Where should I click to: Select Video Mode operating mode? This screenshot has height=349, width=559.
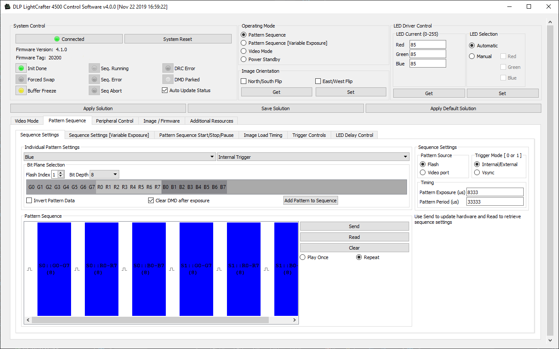244,51
